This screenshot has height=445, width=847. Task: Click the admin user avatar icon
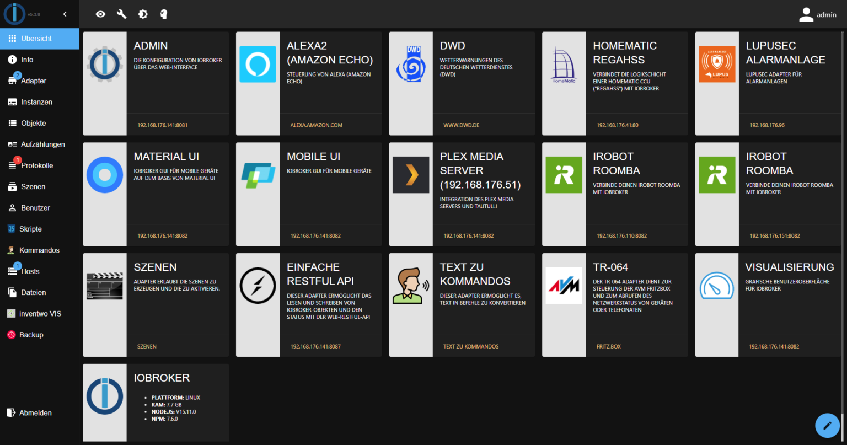(806, 15)
